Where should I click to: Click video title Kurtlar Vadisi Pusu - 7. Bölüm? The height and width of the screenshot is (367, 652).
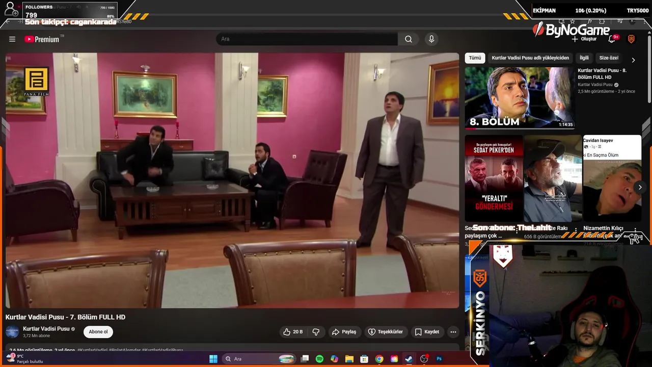click(x=65, y=317)
